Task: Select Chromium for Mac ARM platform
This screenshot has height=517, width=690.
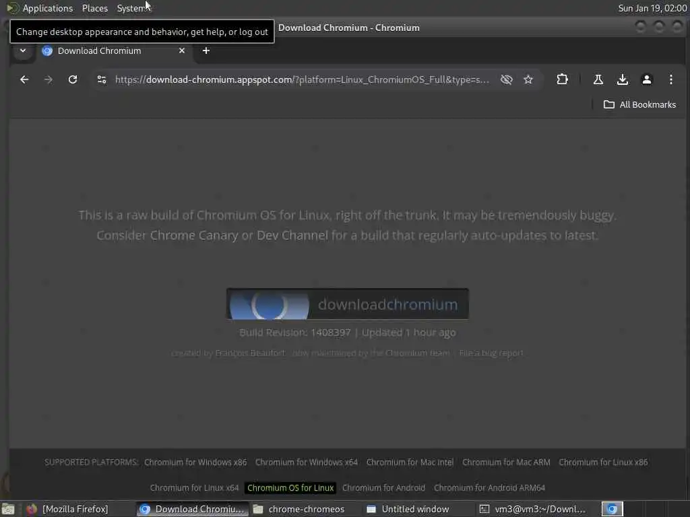Action: 506,462
